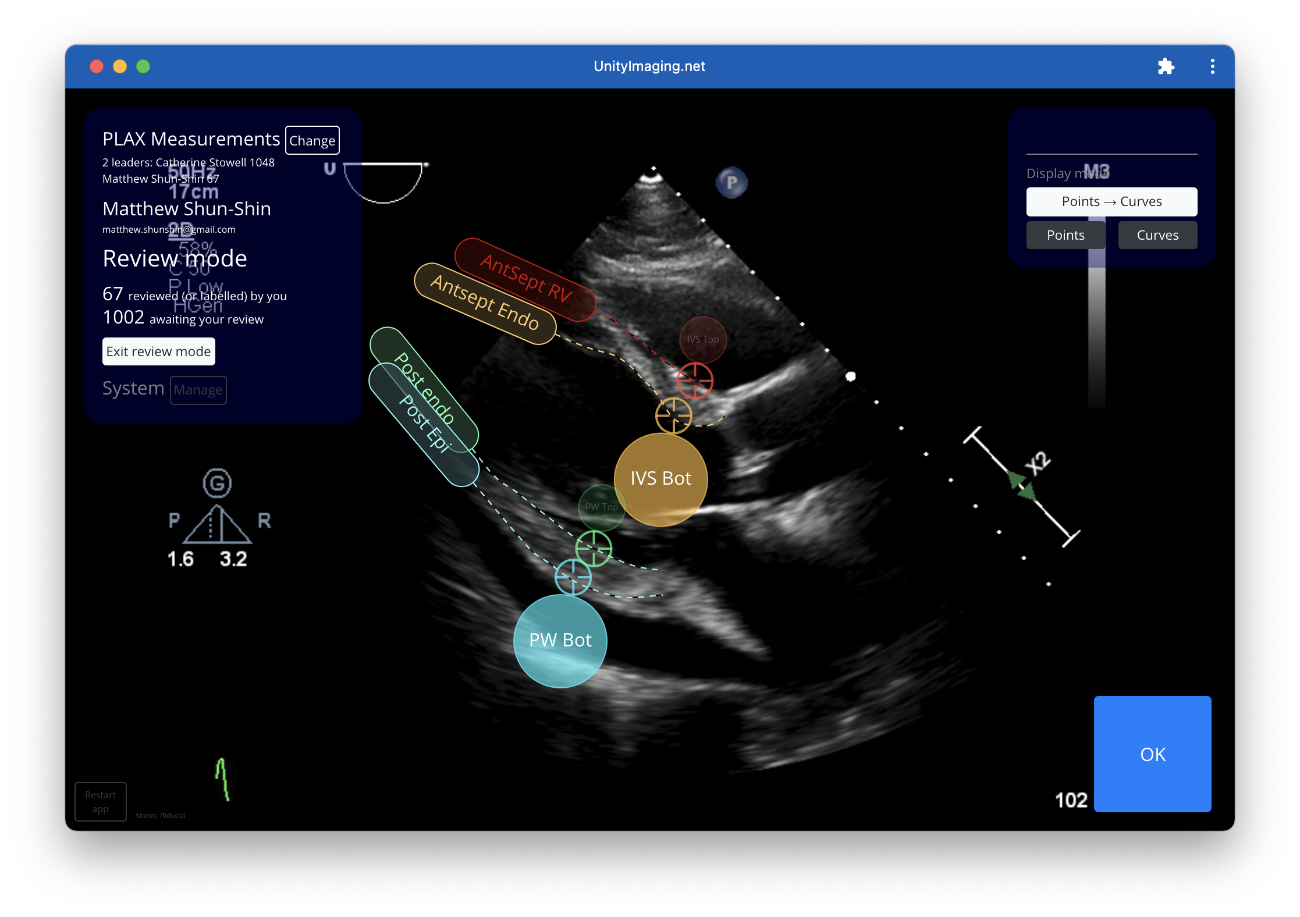Click the IVS Bot point bubble

(x=661, y=479)
